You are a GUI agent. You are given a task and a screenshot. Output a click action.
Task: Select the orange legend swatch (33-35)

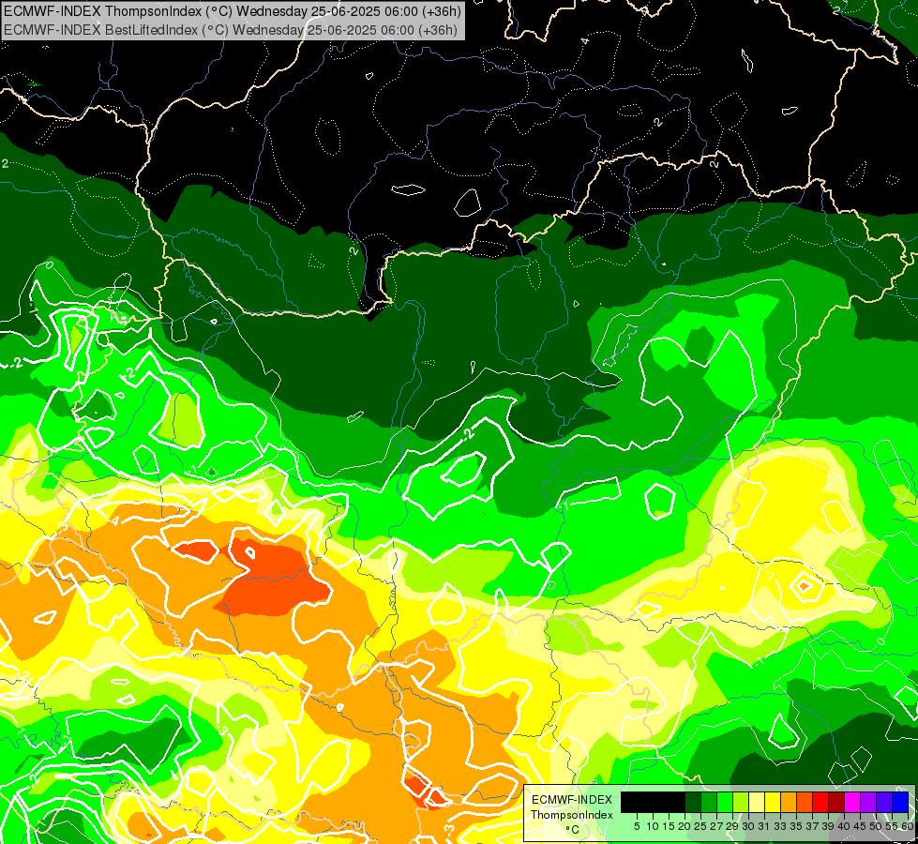tap(789, 802)
